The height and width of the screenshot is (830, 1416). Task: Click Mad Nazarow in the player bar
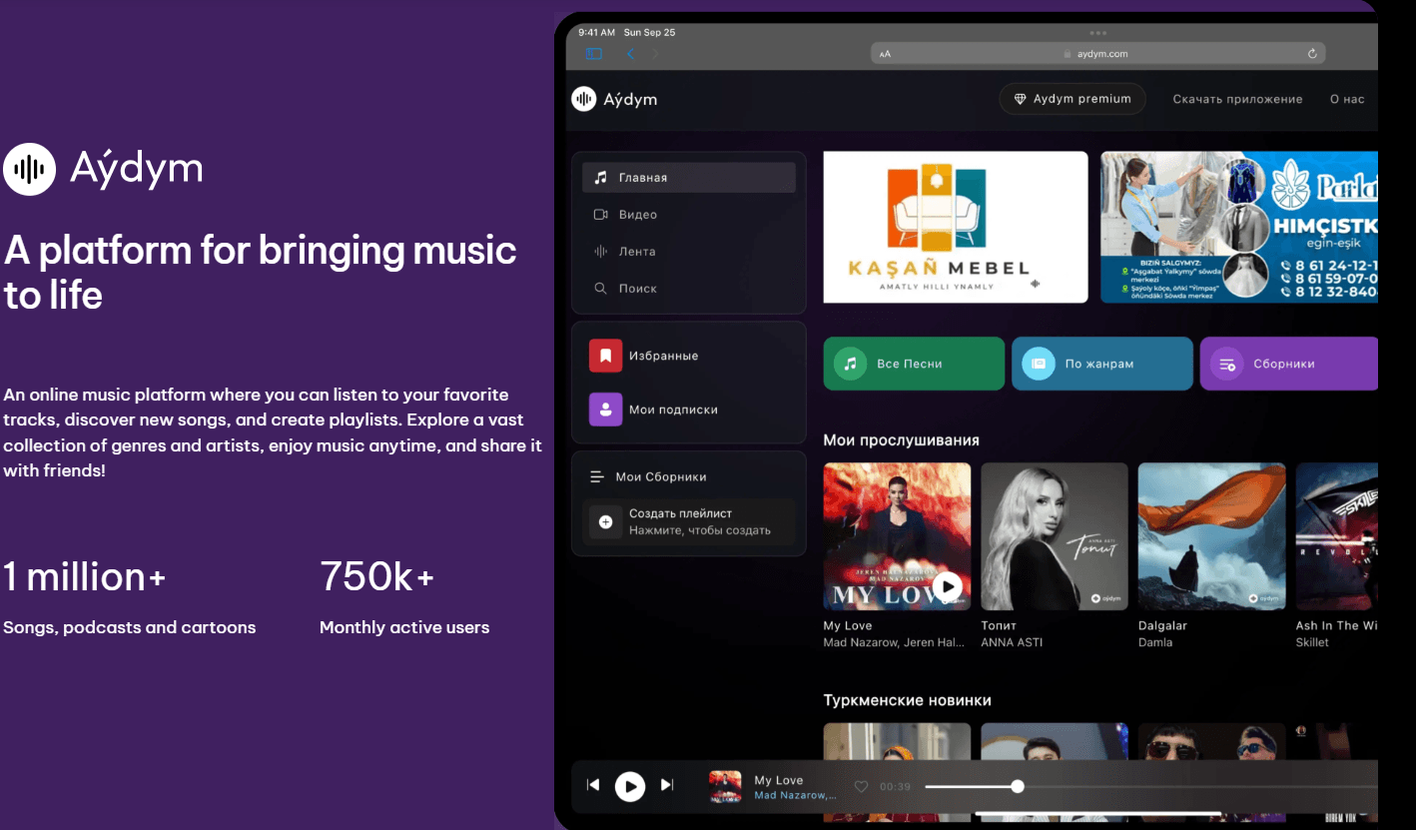[795, 795]
